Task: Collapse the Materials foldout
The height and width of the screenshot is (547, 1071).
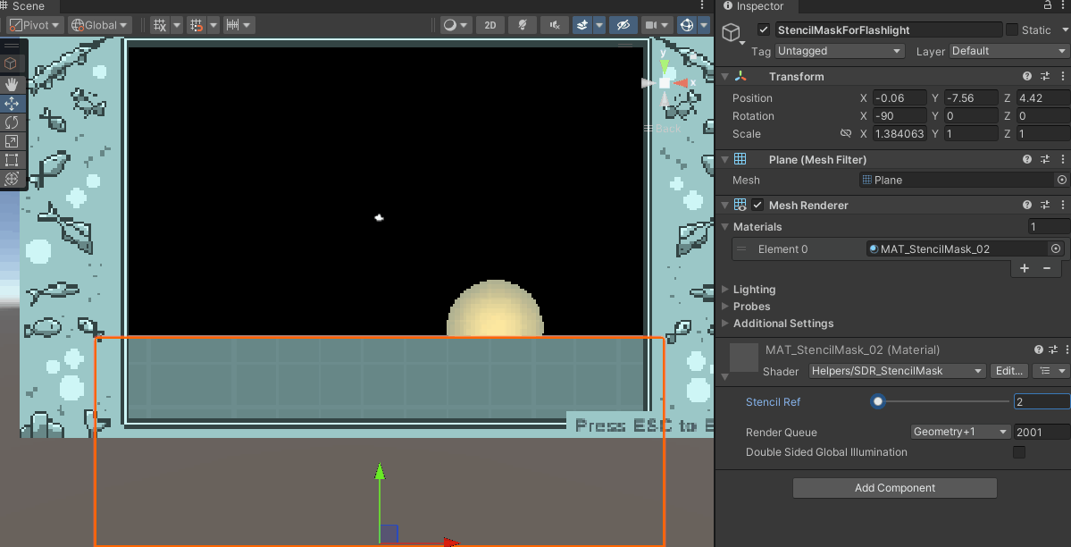Action: (724, 226)
